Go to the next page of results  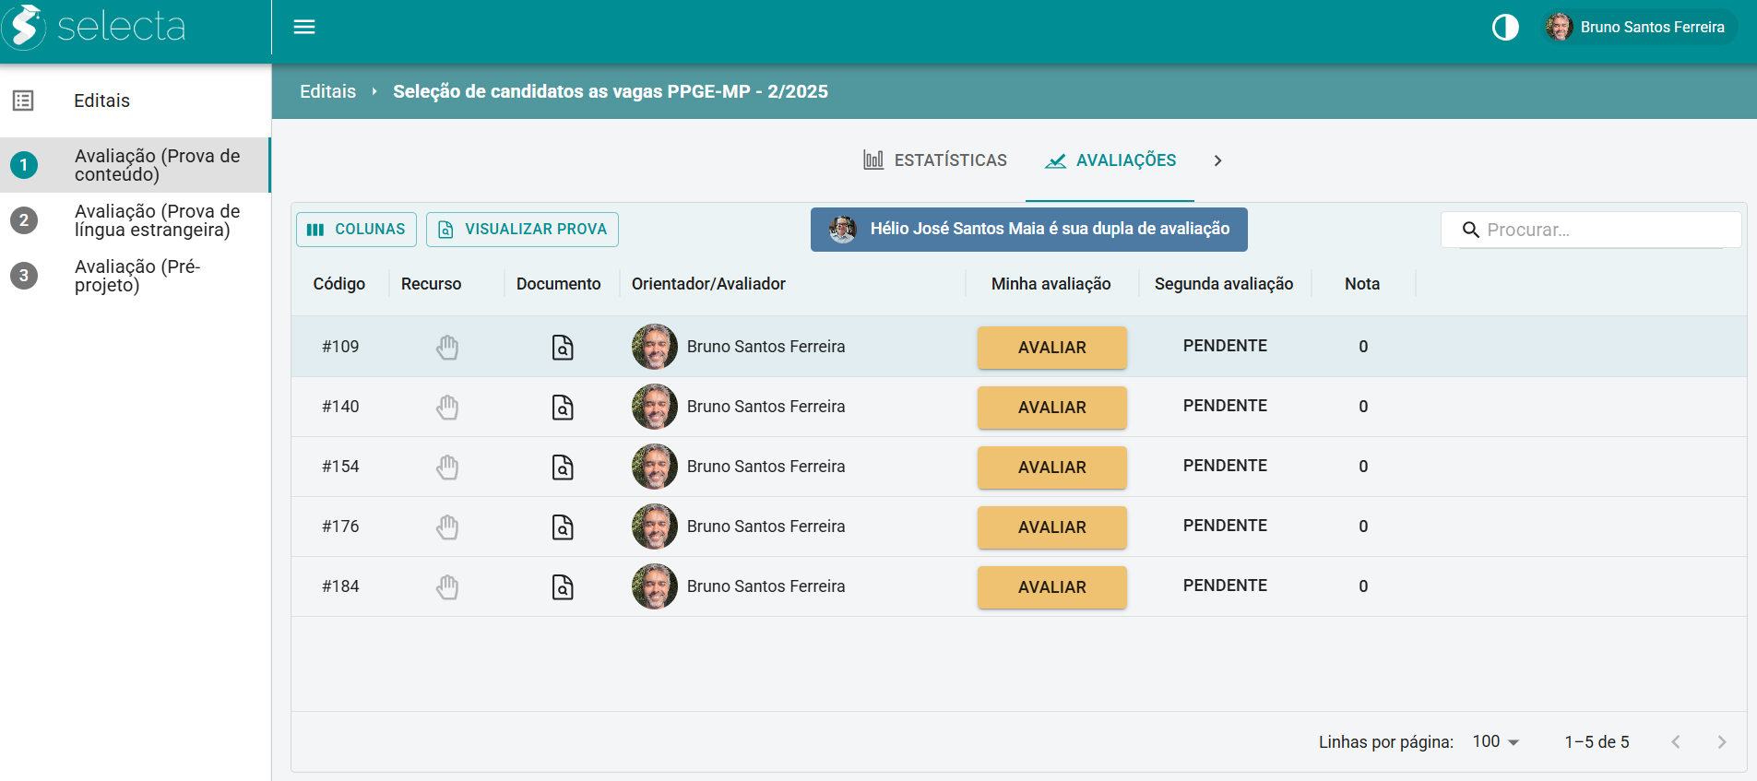coord(1721,741)
